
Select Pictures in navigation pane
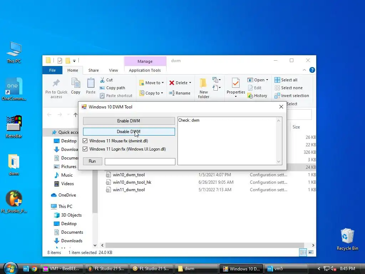[65, 166]
